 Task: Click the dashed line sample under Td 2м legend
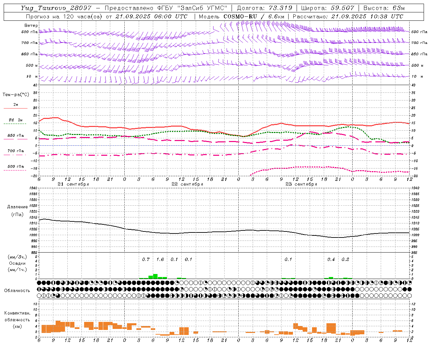click(15, 124)
